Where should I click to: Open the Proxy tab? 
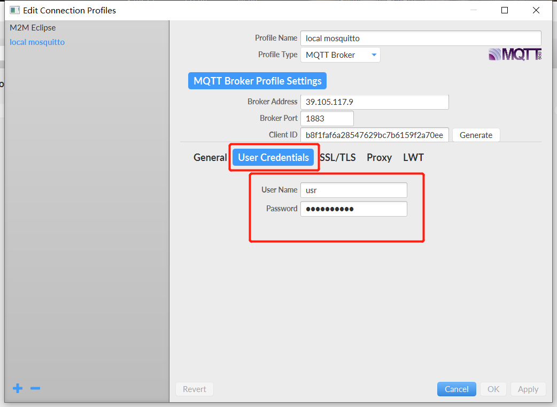click(x=379, y=157)
